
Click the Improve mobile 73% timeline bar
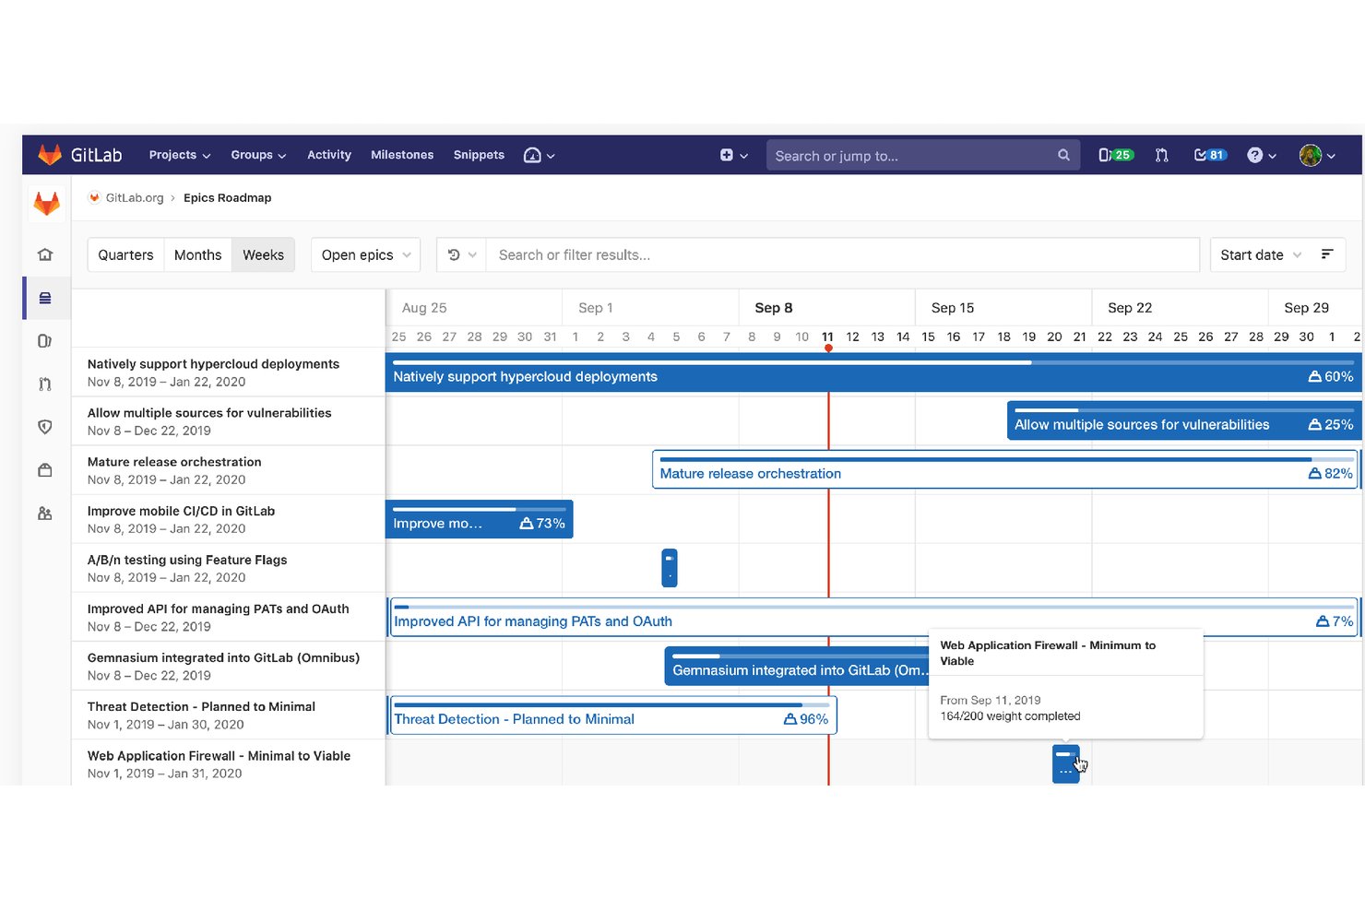(480, 519)
